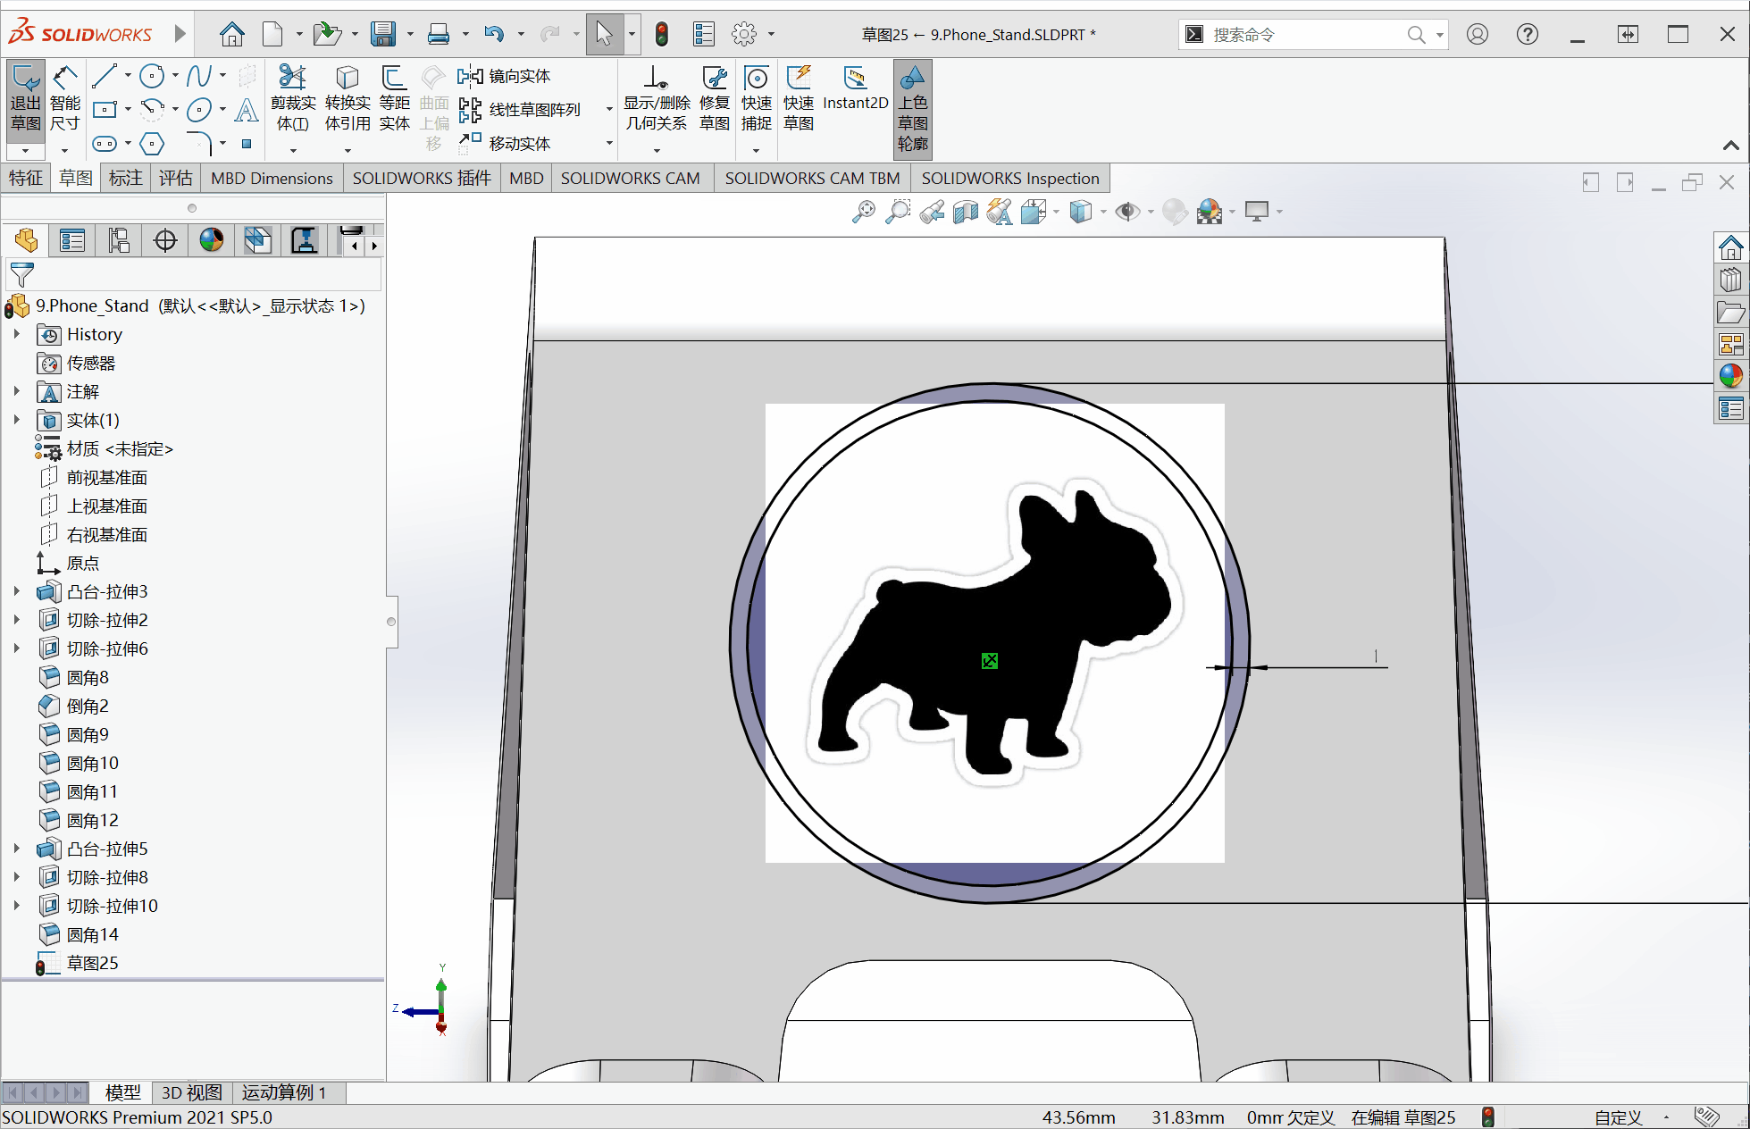The width and height of the screenshot is (1750, 1129).
Task: Click Offset Entities (等距实体)
Action: click(394, 98)
